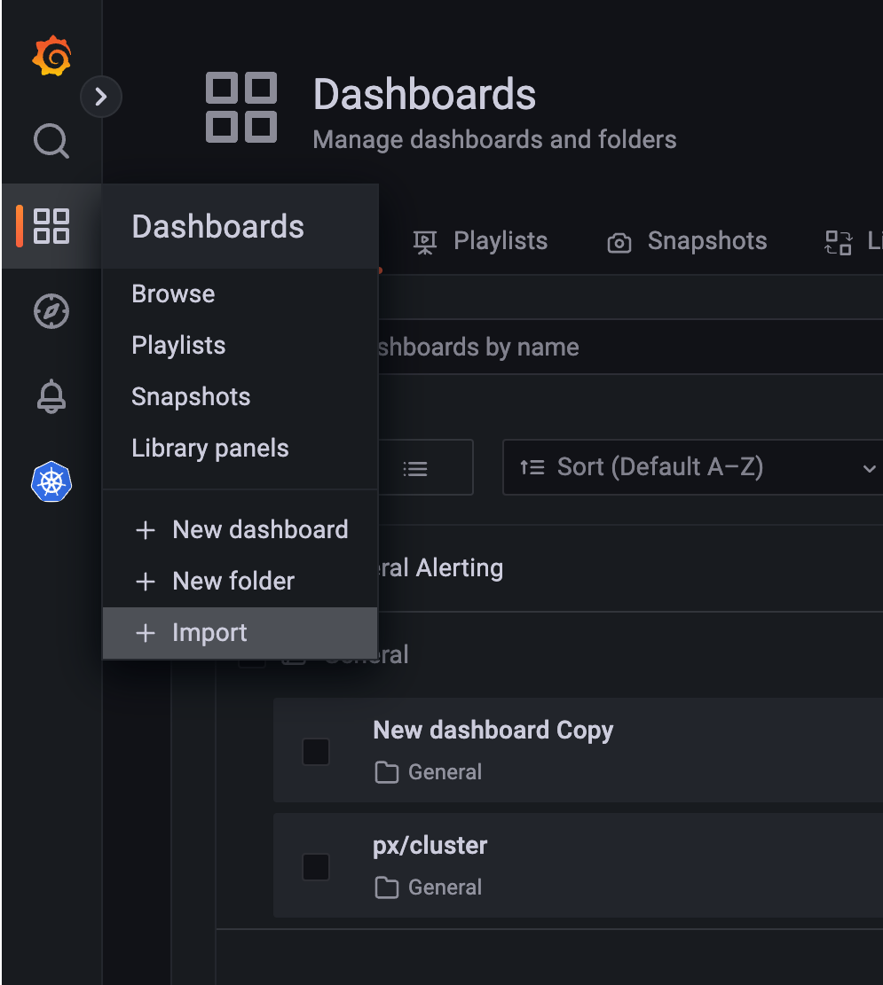Tick the px/cluster dashboard checkbox
Screen dimensions: 883x985
[316, 866]
